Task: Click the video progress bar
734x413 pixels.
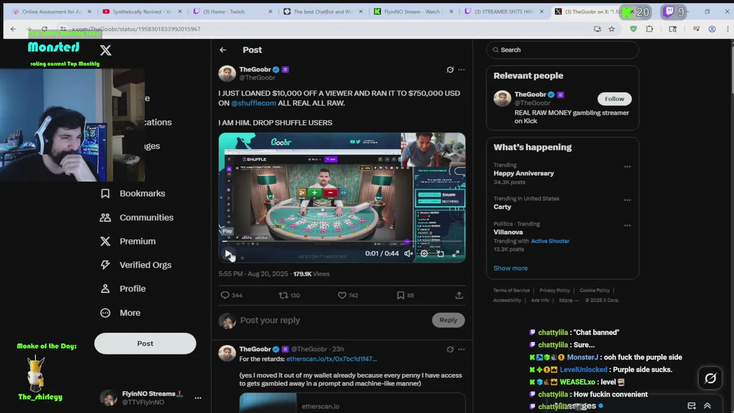Action: point(342,241)
